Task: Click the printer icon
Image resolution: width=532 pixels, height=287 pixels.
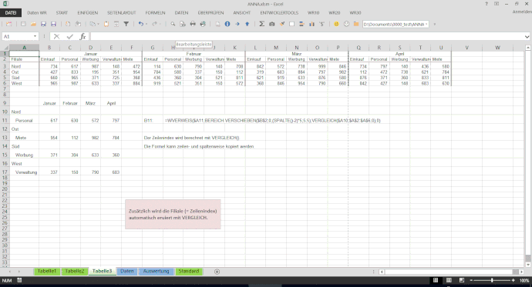Action: [x=193, y=24]
